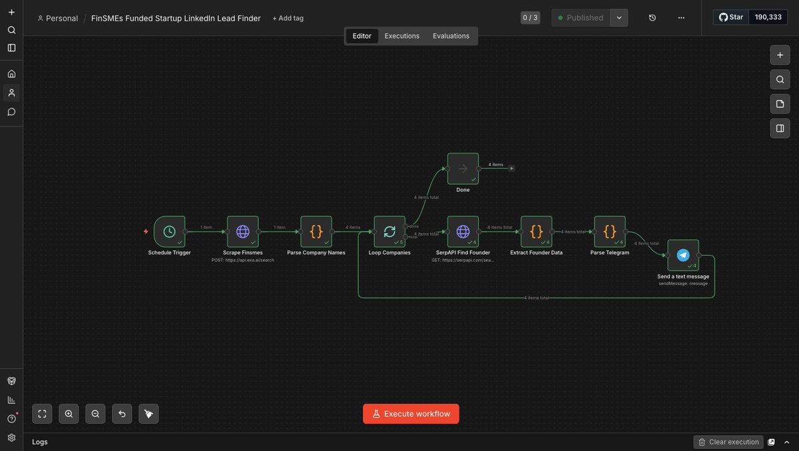The height and width of the screenshot is (451, 799).
Task: Open the chat bubble icon in sidebar
Action: point(11,111)
